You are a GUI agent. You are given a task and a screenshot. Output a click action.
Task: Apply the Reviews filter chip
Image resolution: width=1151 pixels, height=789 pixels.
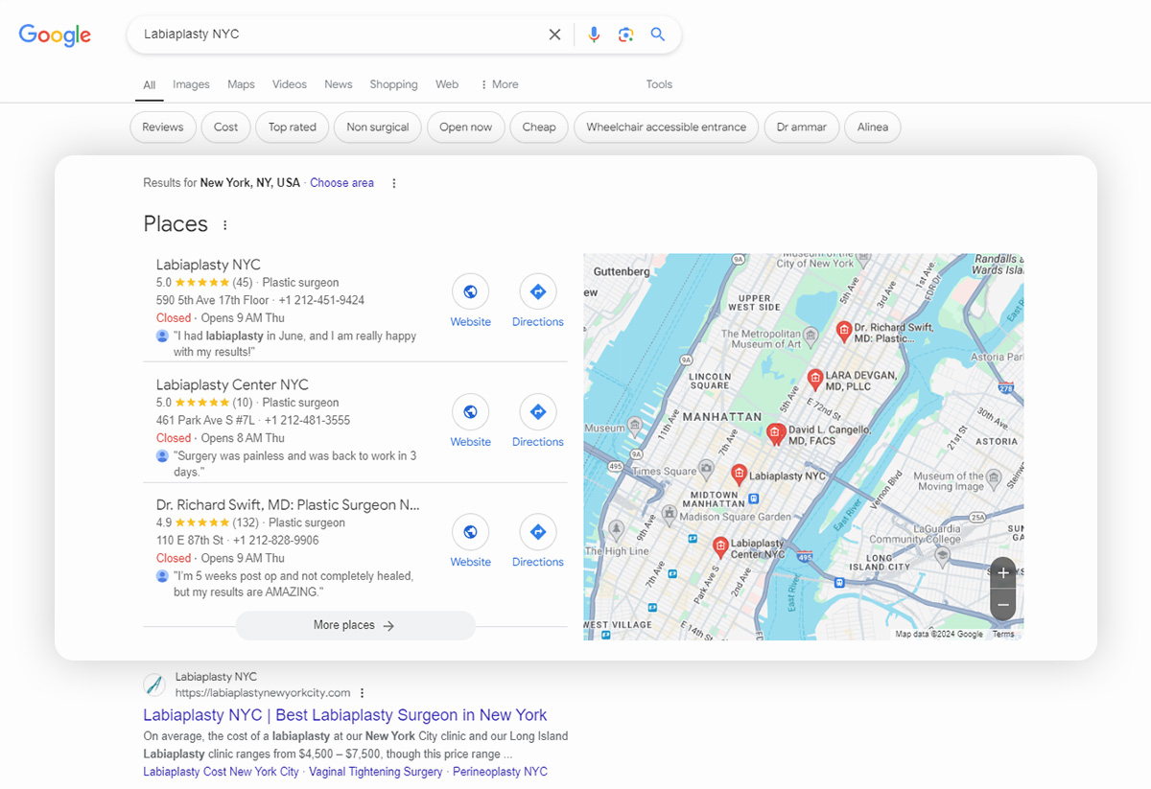(x=163, y=128)
